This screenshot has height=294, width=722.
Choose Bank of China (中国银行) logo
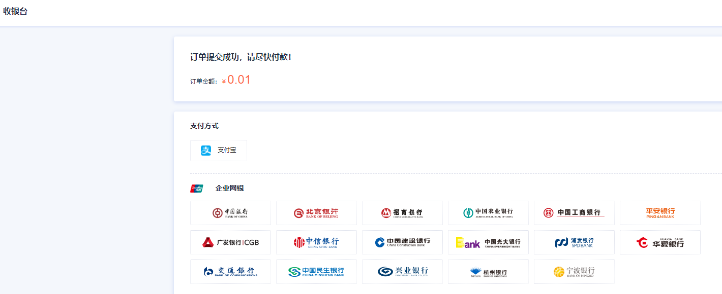coord(230,213)
